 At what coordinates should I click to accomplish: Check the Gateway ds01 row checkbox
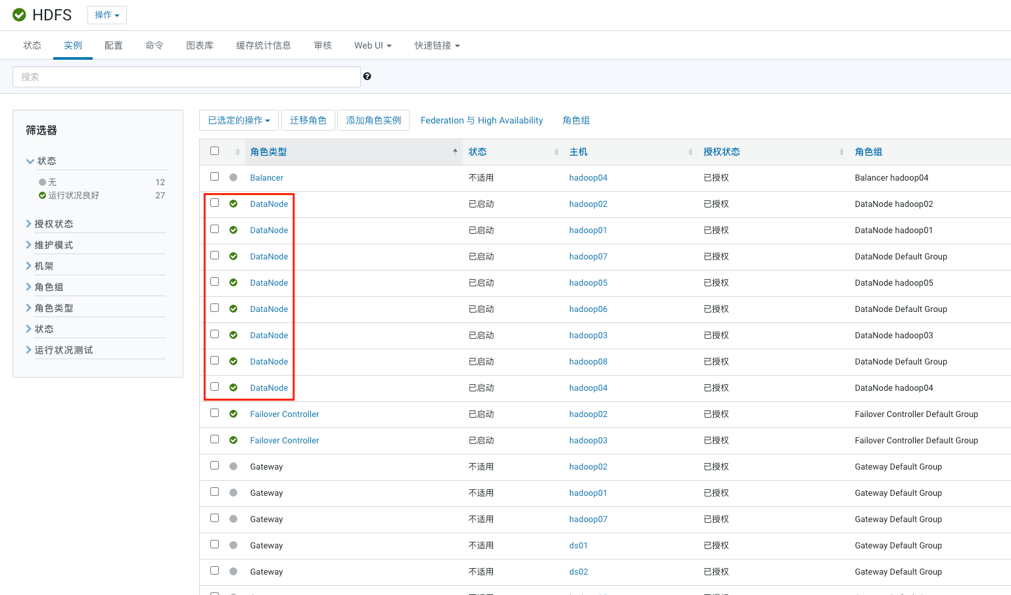click(214, 544)
